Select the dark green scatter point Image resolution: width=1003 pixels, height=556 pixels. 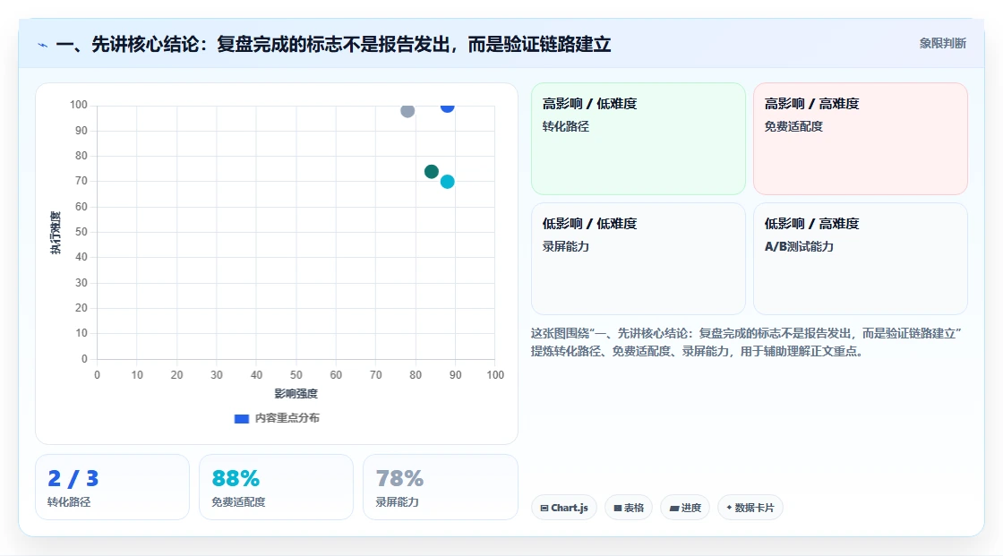431,172
